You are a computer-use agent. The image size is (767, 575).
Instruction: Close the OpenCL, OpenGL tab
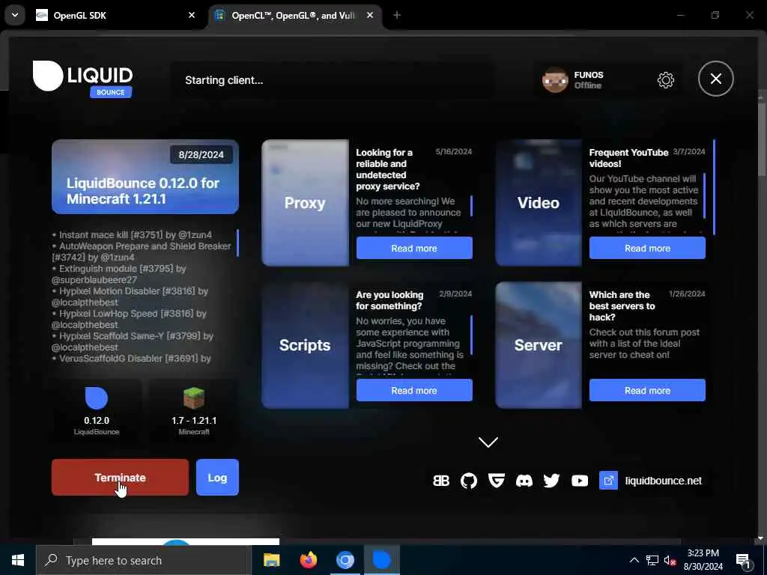pos(370,15)
